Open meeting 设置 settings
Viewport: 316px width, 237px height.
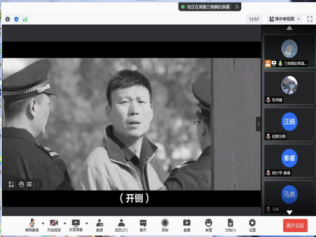(252, 225)
